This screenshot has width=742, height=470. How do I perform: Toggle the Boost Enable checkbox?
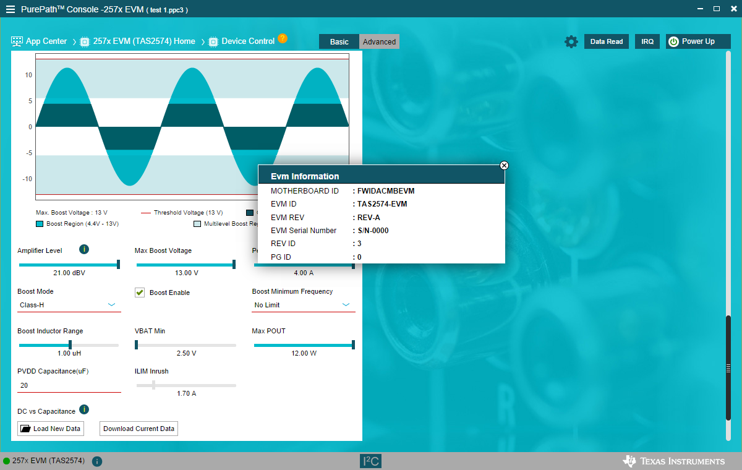[x=140, y=293]
